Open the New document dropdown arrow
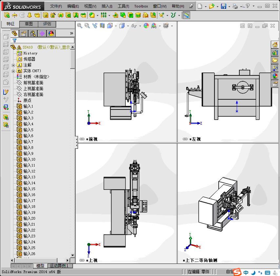The image size is (280, 276). 206,7
